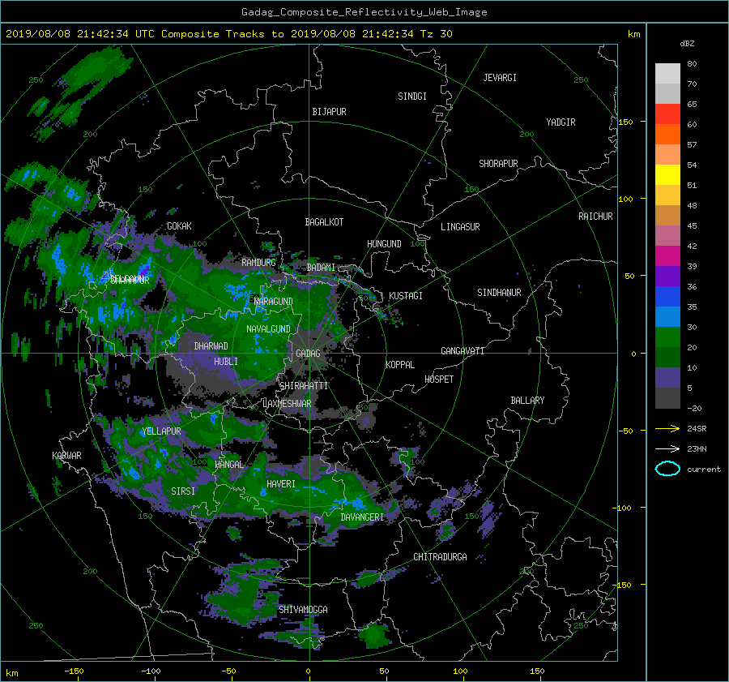
Task: Click the LINGASUR city label
Action: click(x=460, y=227)
